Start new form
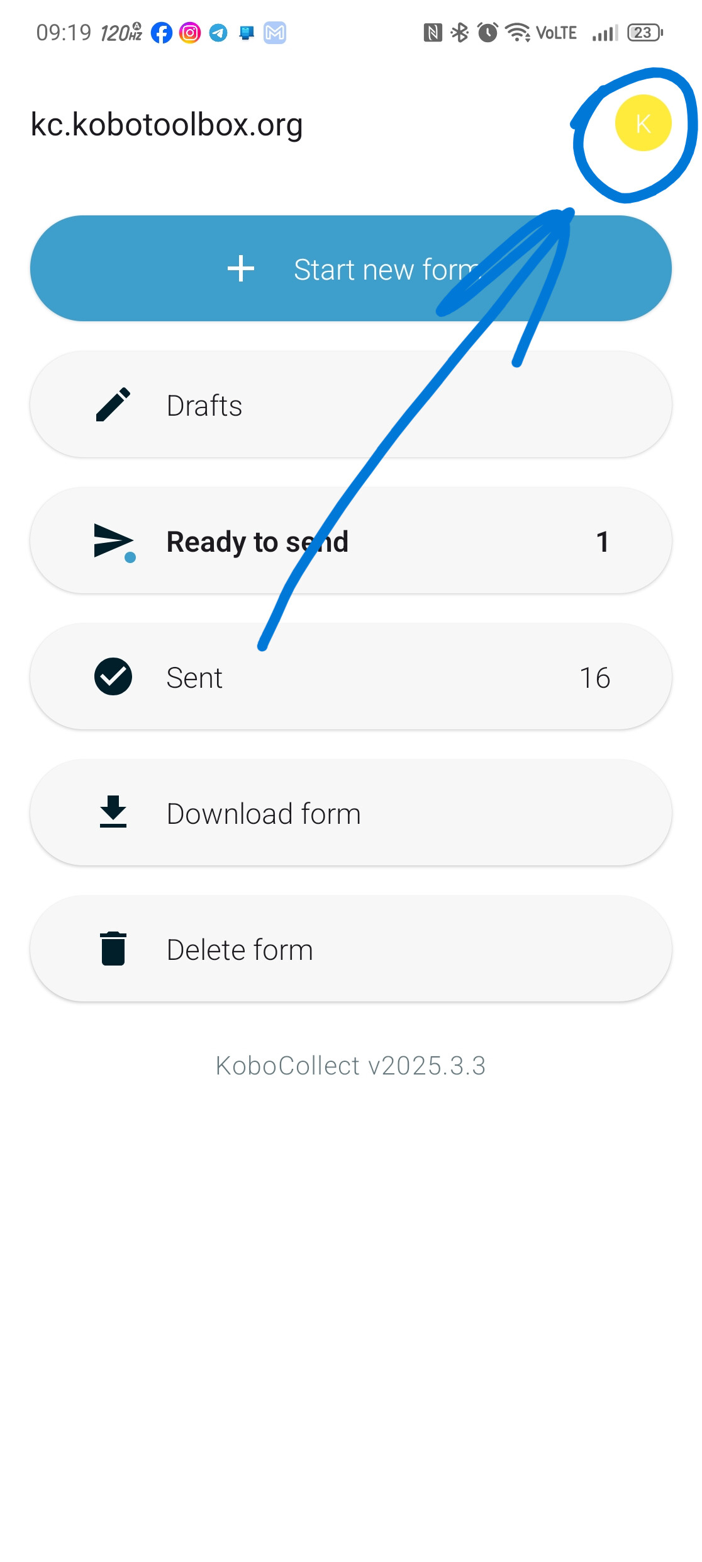This screenshot has height=1562, width=702. [x=351, y=268]
